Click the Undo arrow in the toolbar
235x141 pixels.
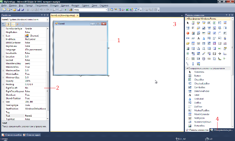coord(41,10)
